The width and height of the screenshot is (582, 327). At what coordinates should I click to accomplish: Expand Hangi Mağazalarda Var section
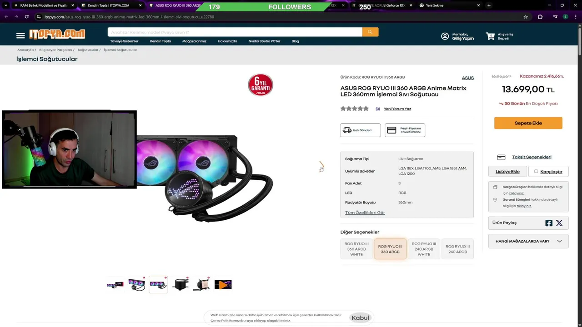pyautogui.click(x=528, y=241)
